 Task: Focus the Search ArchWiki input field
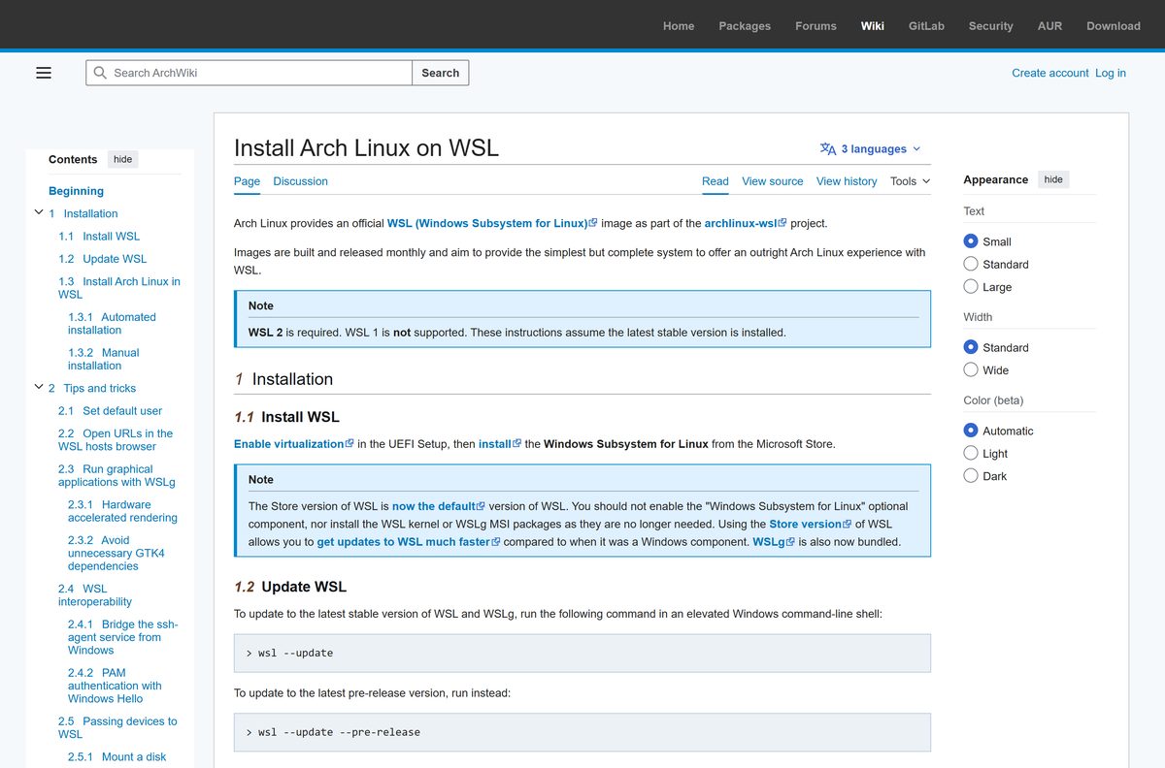pyautogui.click(x=250, y=73)
